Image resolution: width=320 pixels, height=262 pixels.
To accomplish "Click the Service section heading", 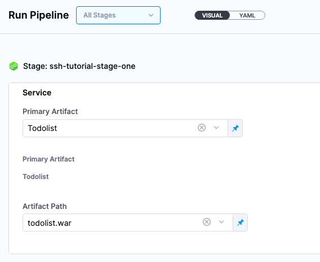I will click(x=37, y=93).
